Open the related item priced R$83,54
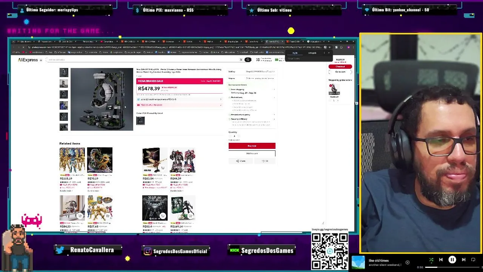 (155, 160)
